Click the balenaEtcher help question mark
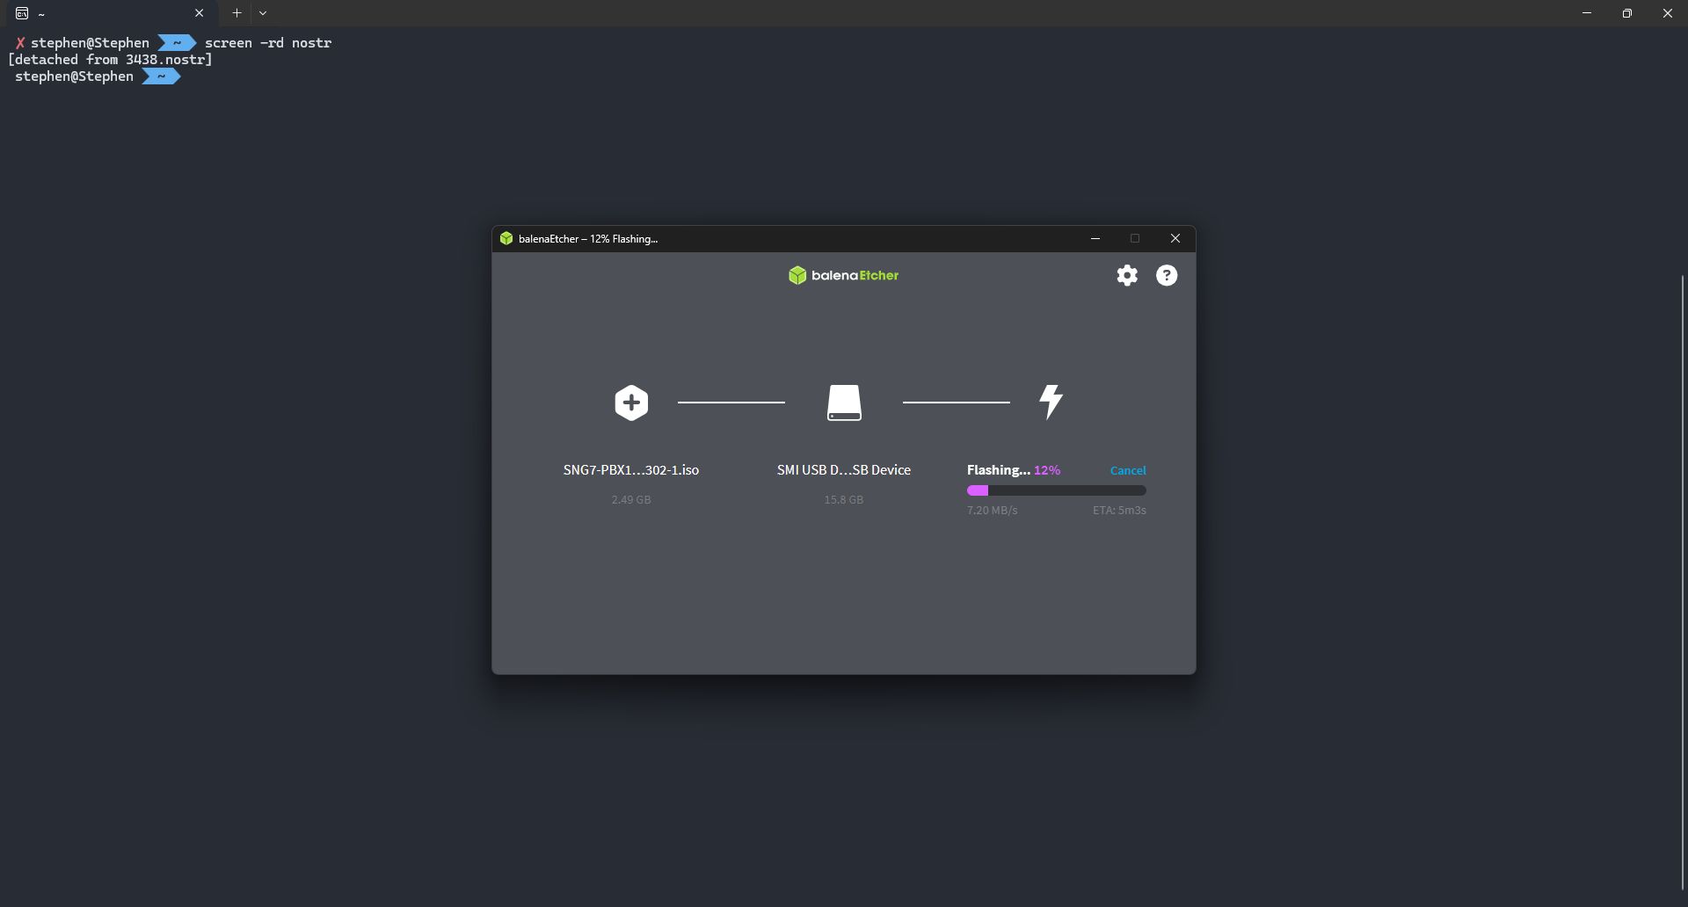The image size is (1688, 907). [1167, 276]
